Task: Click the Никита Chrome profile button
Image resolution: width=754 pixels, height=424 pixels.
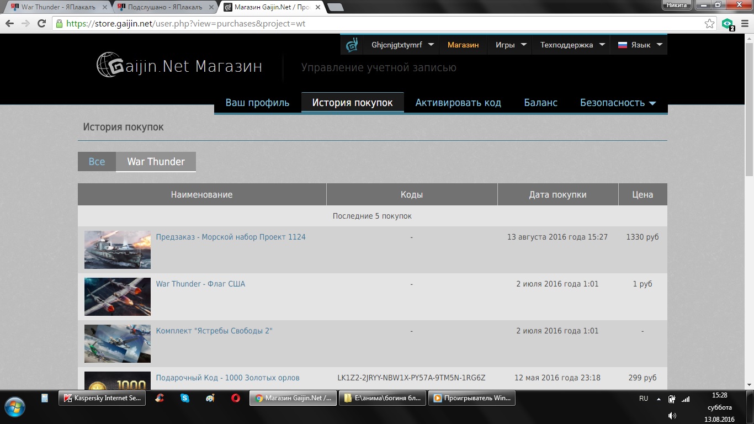Action: (x=677, y=5)
